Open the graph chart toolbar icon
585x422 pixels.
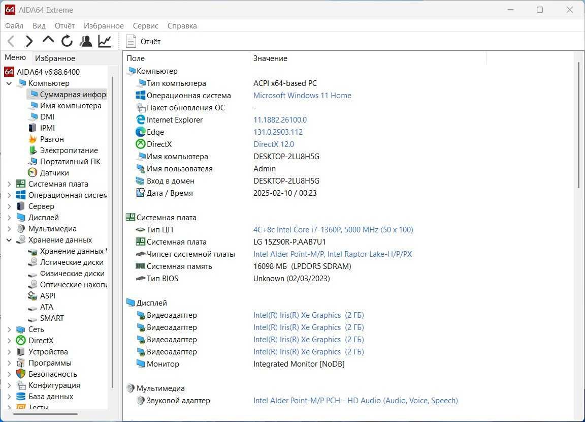[x=105, y=41]
